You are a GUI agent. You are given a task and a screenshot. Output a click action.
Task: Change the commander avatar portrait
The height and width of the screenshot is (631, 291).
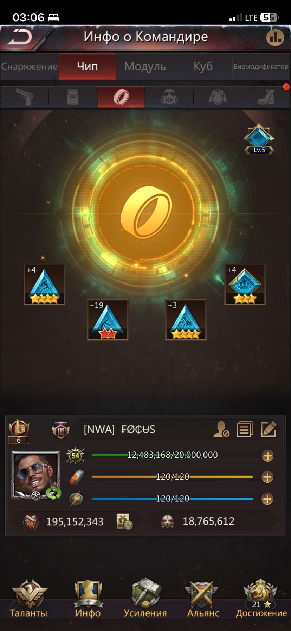36,475
